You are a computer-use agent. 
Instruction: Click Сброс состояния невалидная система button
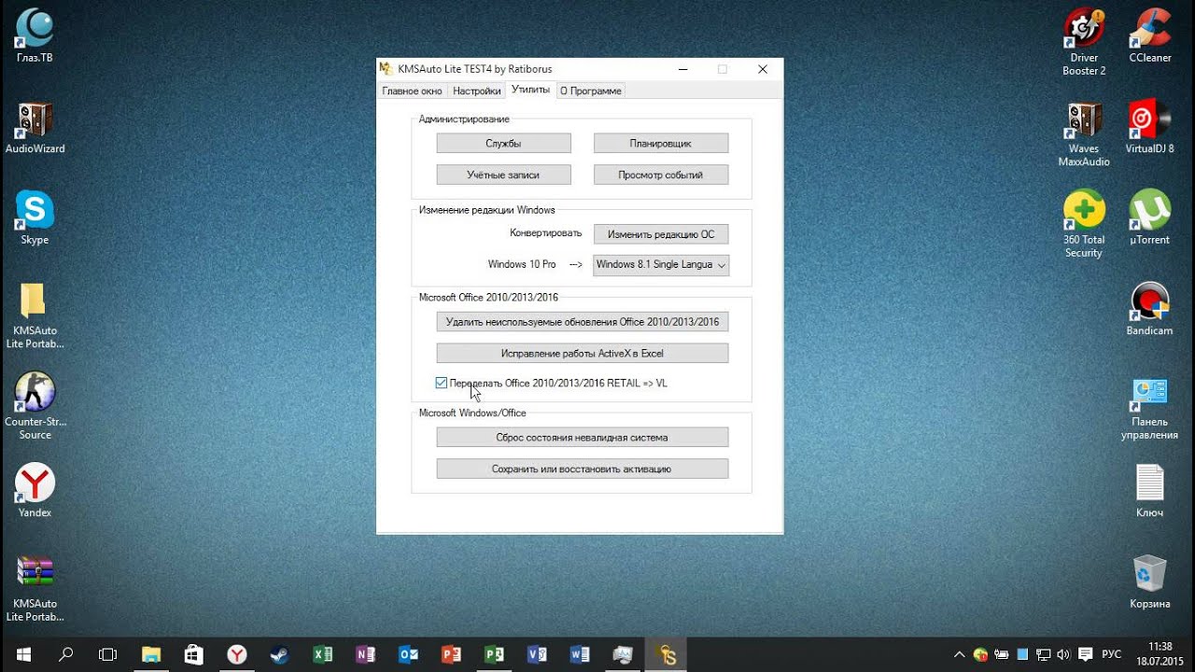pos(583,437)
